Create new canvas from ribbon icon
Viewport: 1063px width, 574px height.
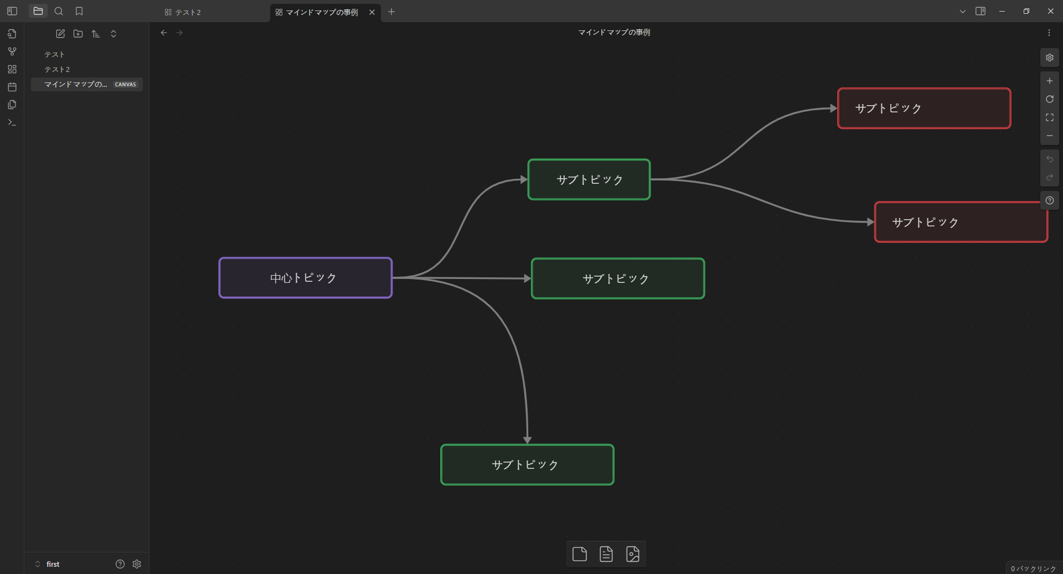[12, 69]
